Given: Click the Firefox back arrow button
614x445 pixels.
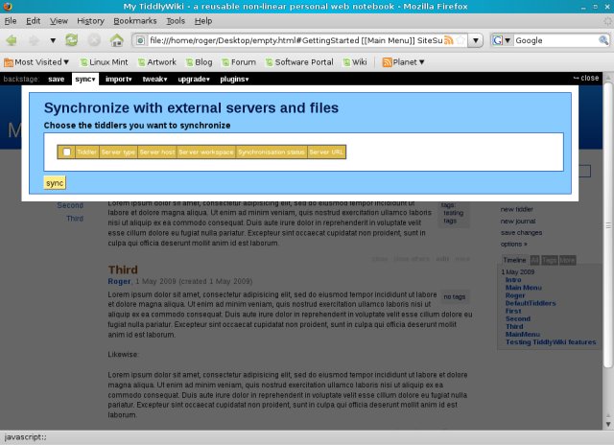Looking at the screenshot, I should tap(12, 40).
